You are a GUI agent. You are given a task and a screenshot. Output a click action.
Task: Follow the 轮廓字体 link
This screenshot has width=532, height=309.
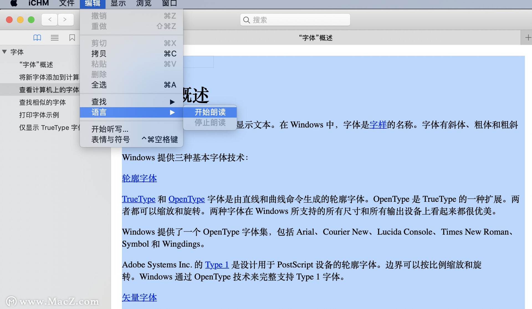(x=139, y=178)
